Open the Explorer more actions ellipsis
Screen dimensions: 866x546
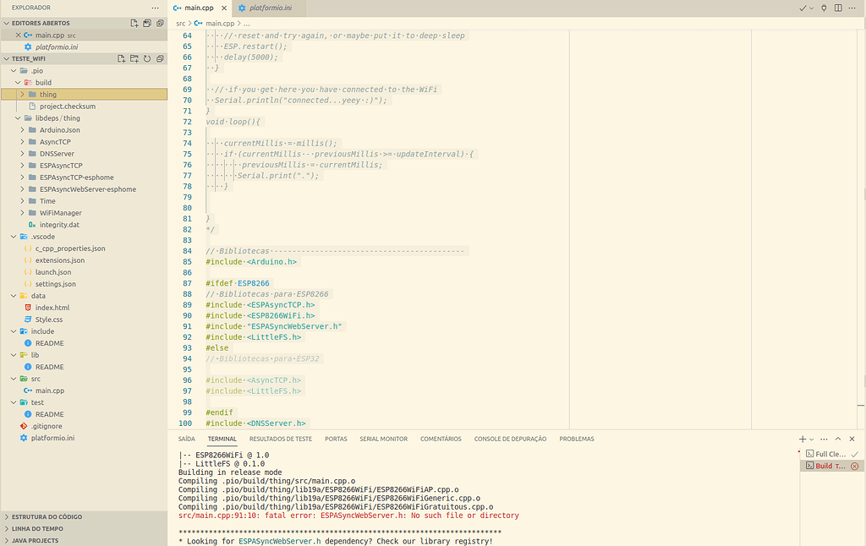[x=156, y=8]
